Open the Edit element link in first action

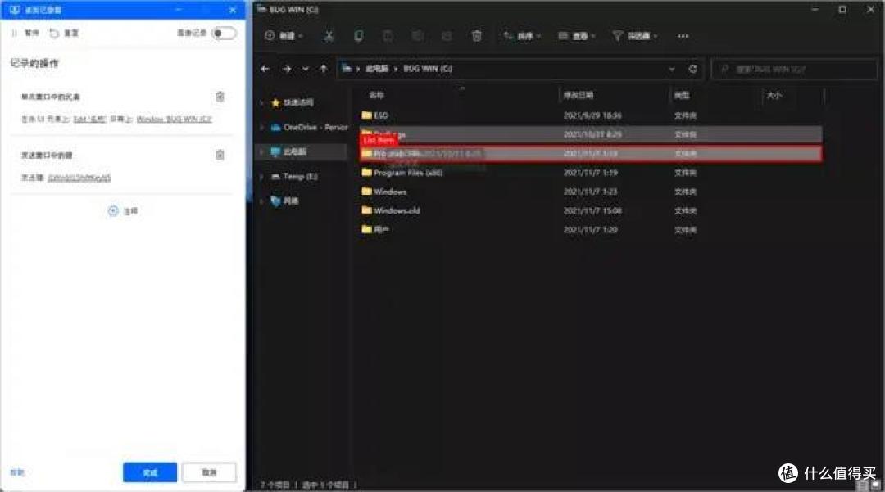pyautogui.click(x=89, y=120)
